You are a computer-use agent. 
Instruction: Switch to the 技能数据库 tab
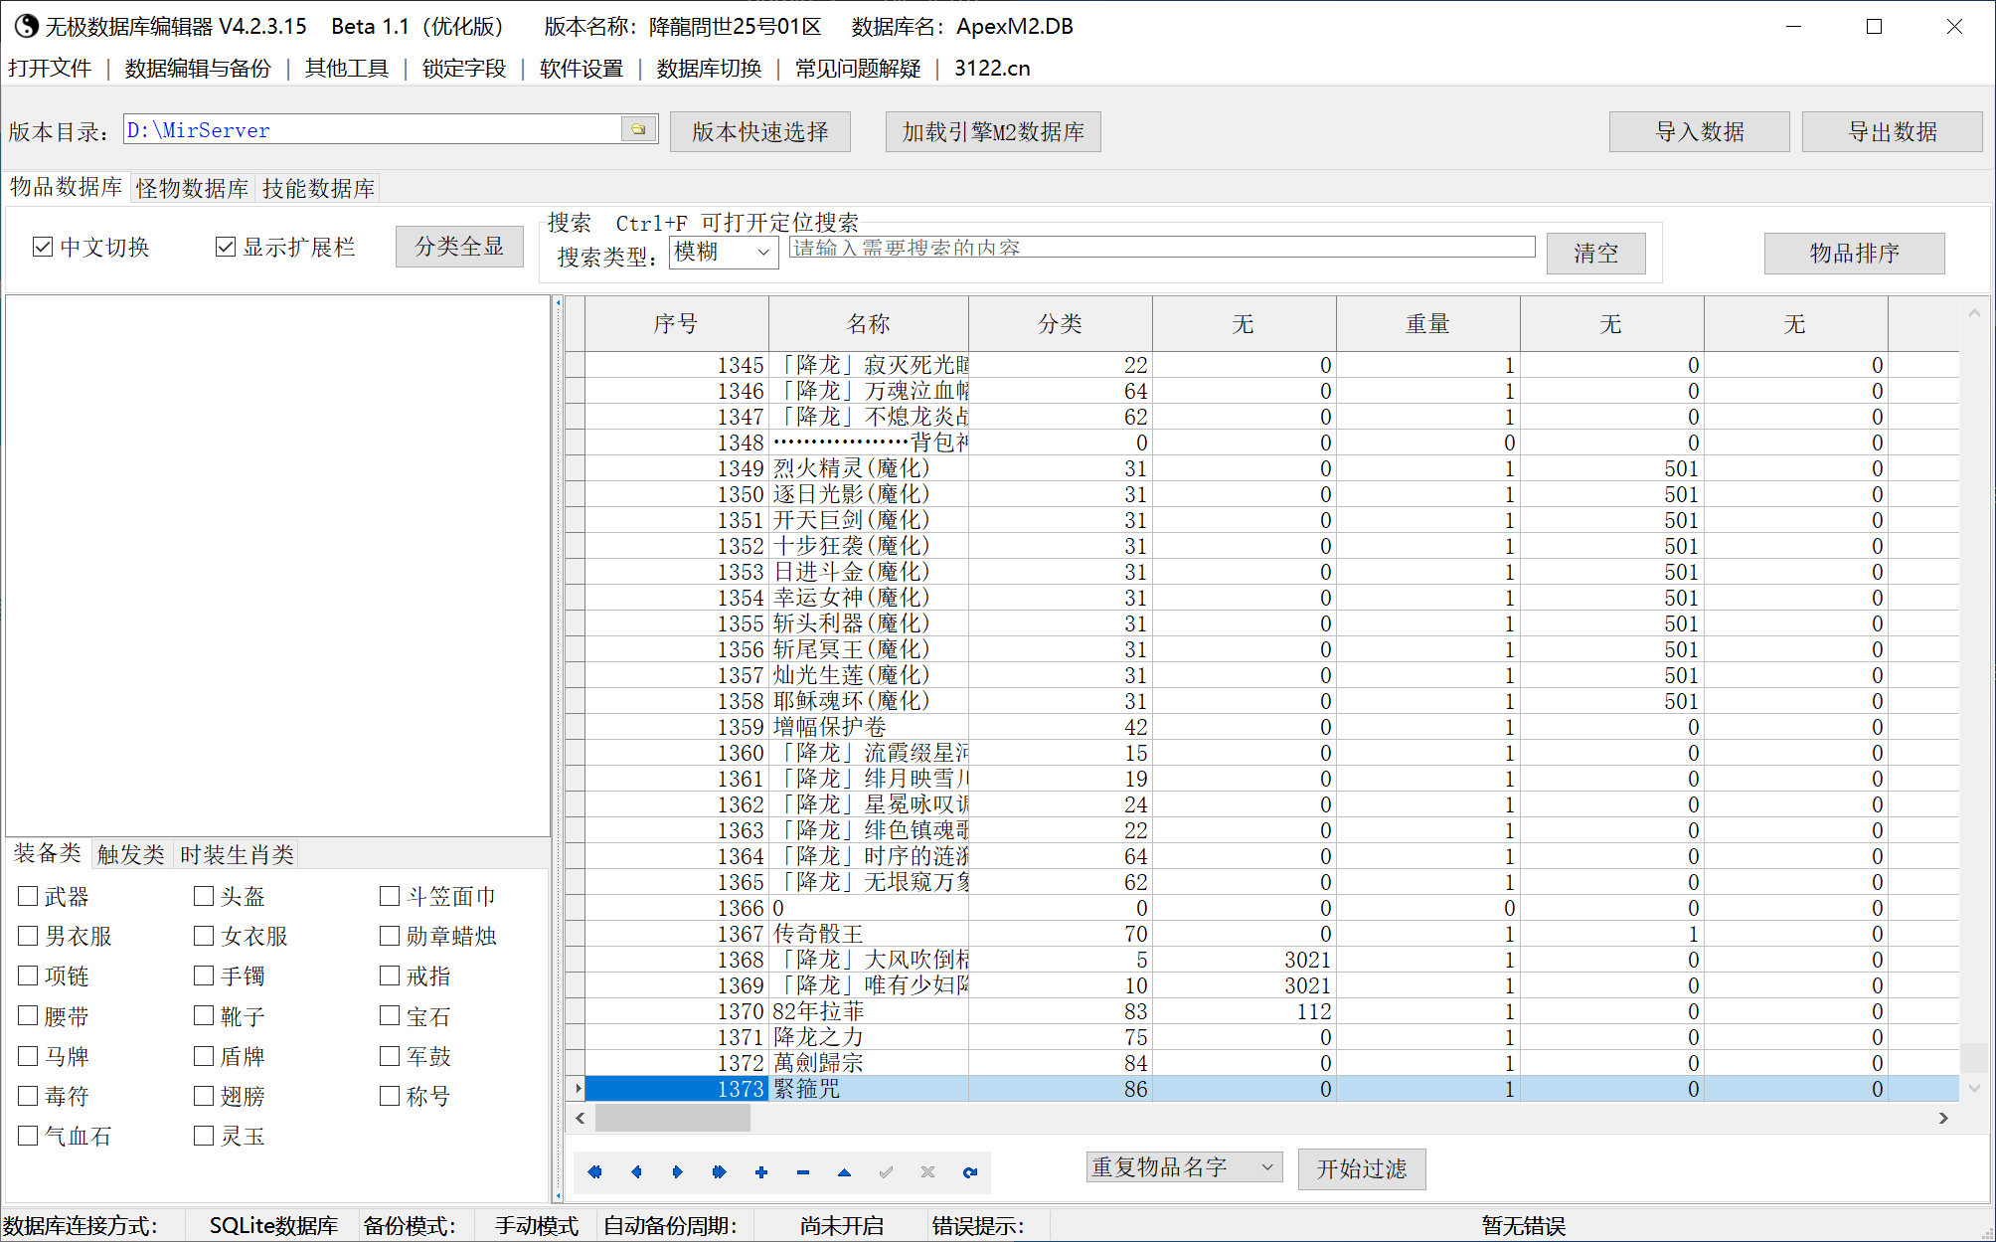pos(318,188)
